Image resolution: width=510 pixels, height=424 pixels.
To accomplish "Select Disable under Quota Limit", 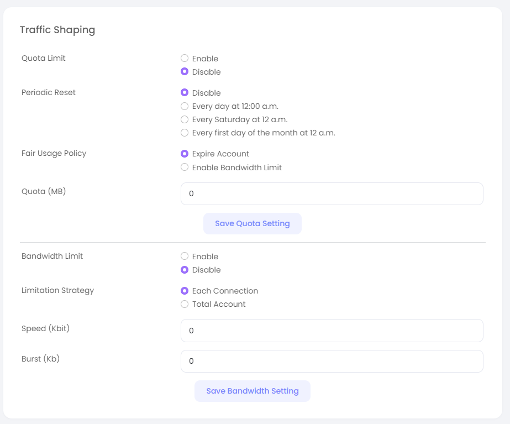I will pos(185,72).
